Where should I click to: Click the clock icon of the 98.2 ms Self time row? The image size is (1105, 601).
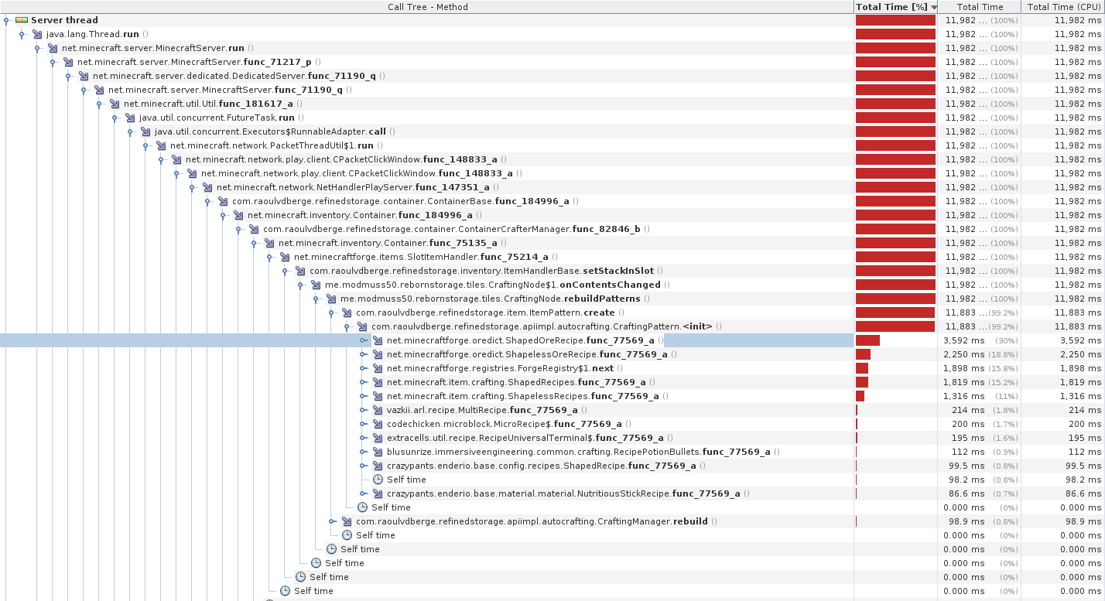coord(378,480)
